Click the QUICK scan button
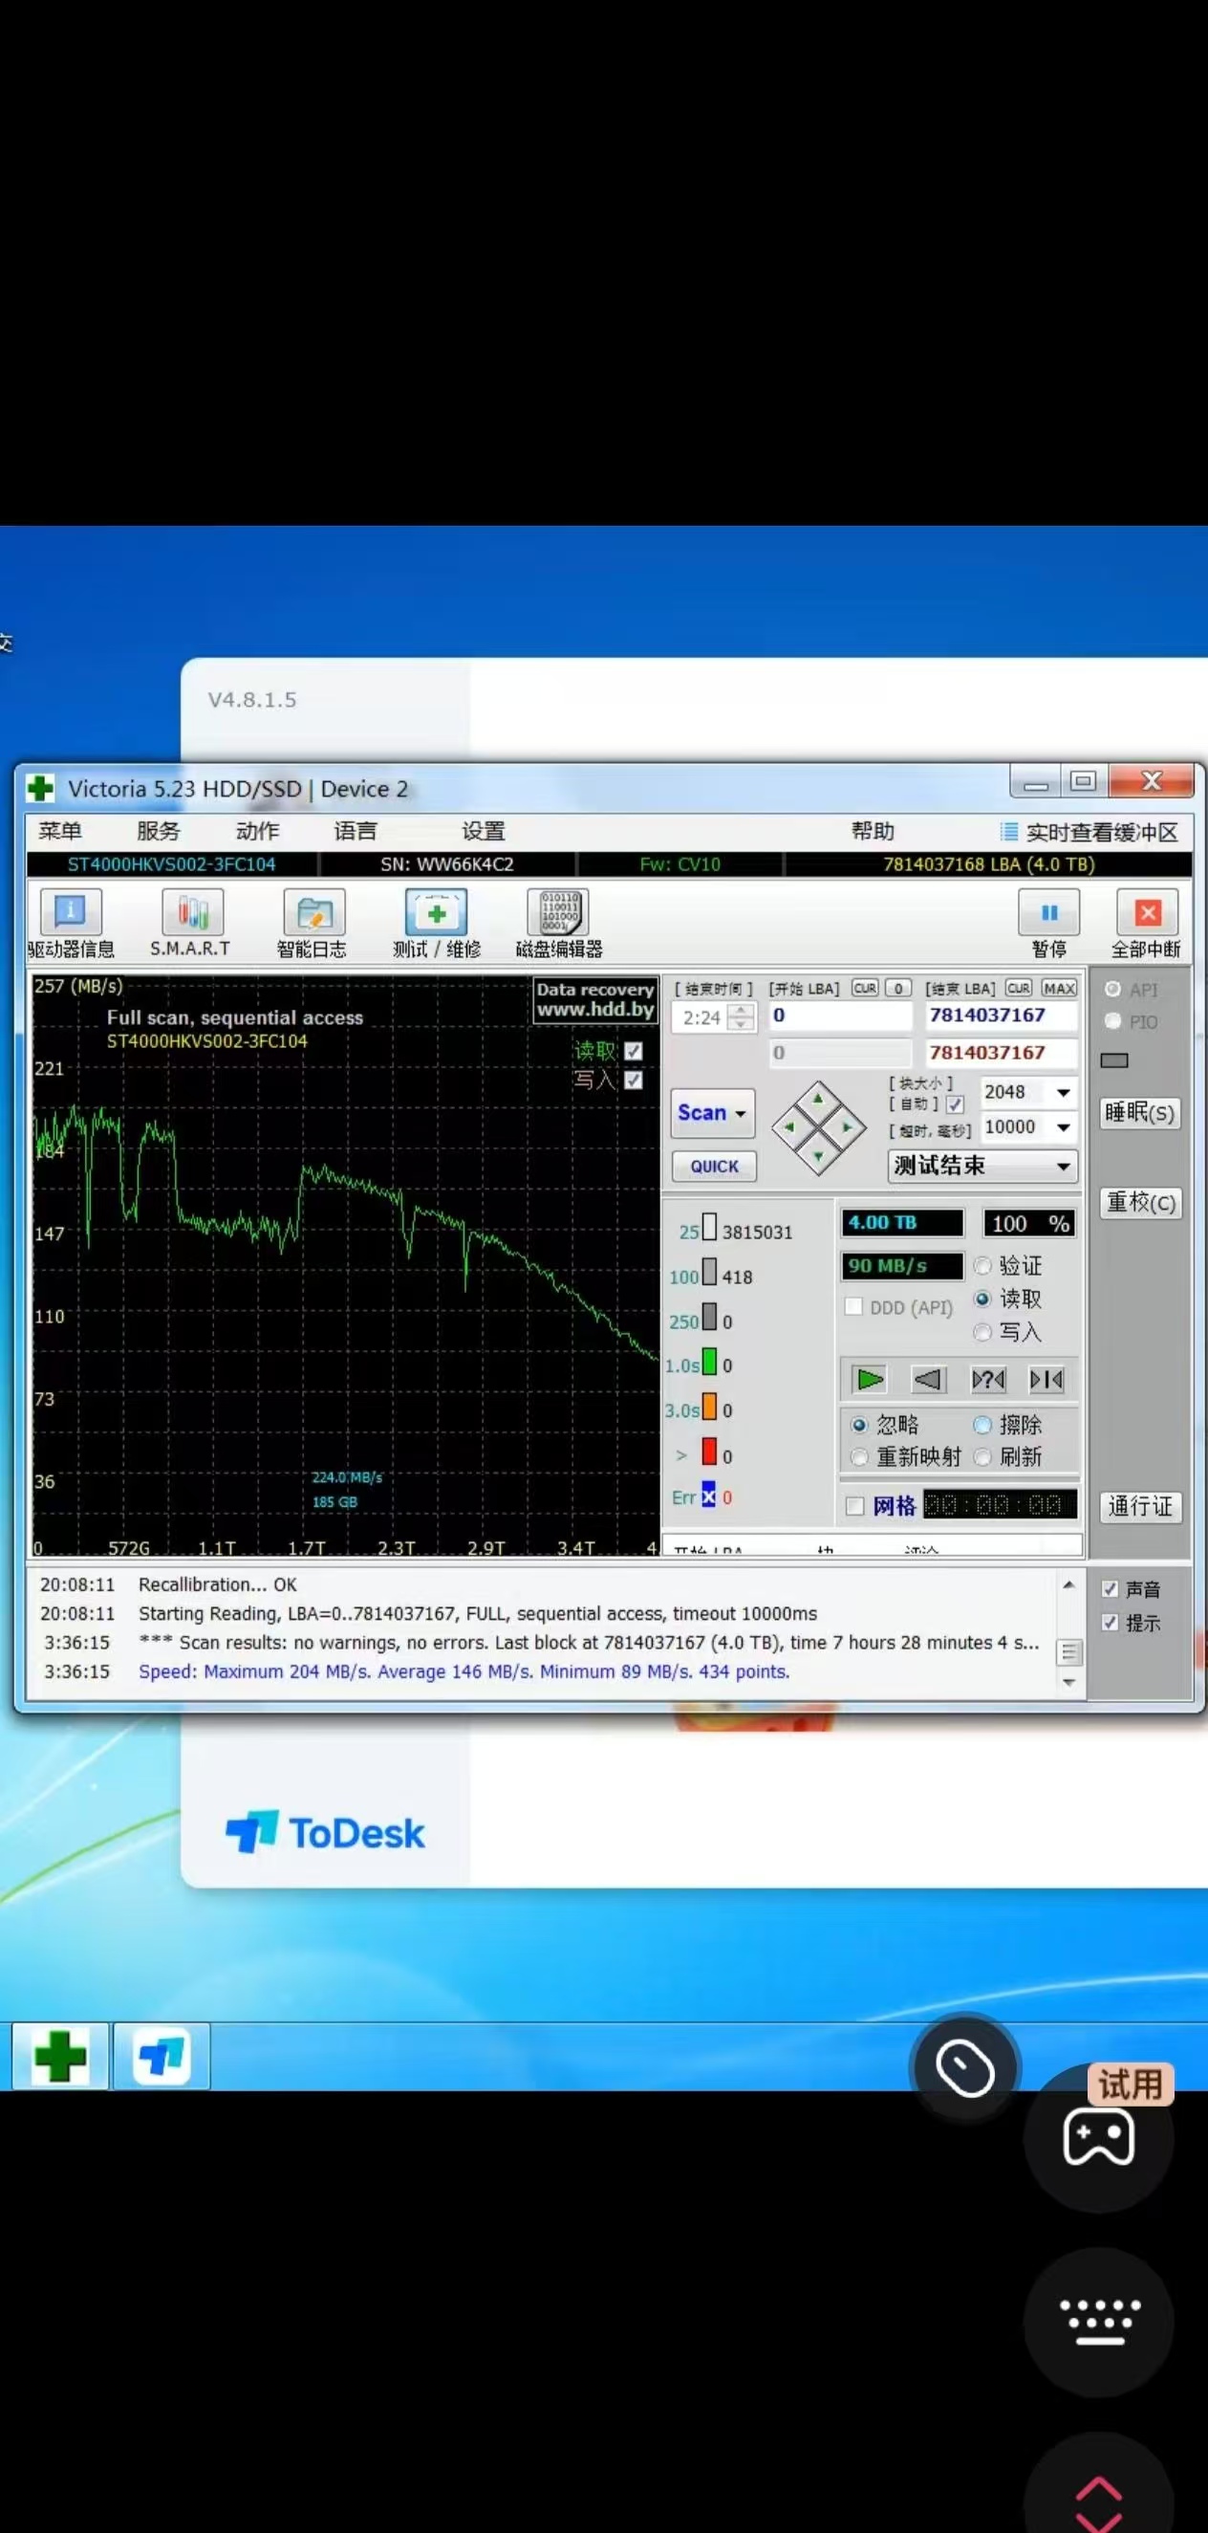 tap(714, 1167)
